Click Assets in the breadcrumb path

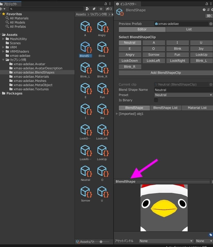[x=81, y=14]
